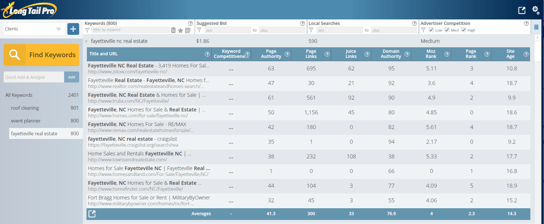Click the filter funnel icon under Suggested Bid
544x224 pixels.
[199, 30]
